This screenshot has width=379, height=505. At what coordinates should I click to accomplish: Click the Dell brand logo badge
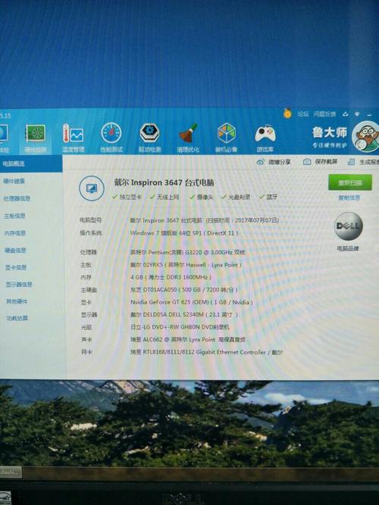pos(348,226)
